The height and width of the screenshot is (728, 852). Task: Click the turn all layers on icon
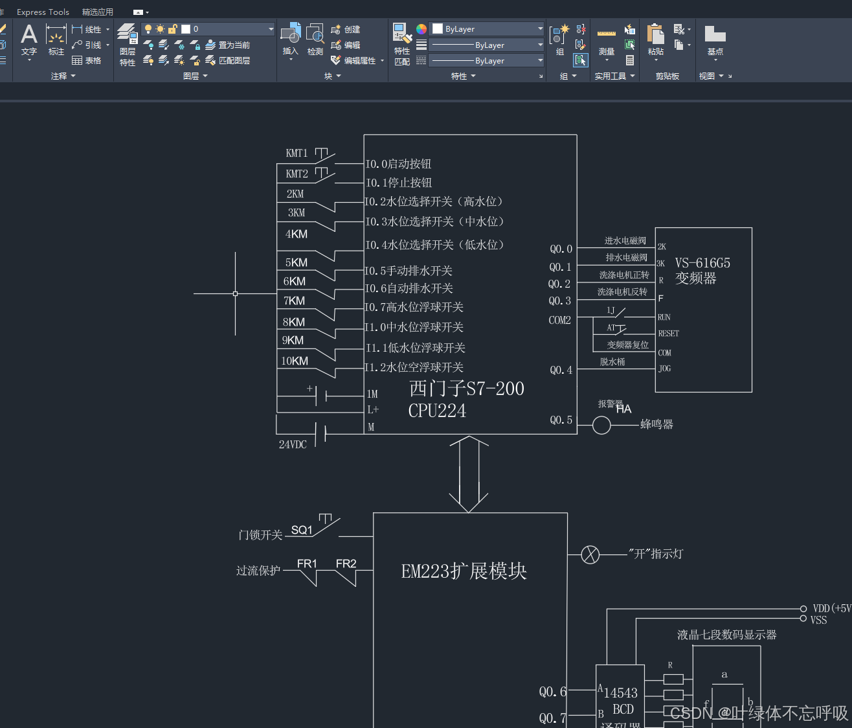pos(148,60)
